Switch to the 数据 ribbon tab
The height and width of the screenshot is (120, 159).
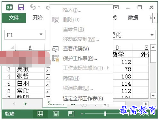[x=133, y=18]
